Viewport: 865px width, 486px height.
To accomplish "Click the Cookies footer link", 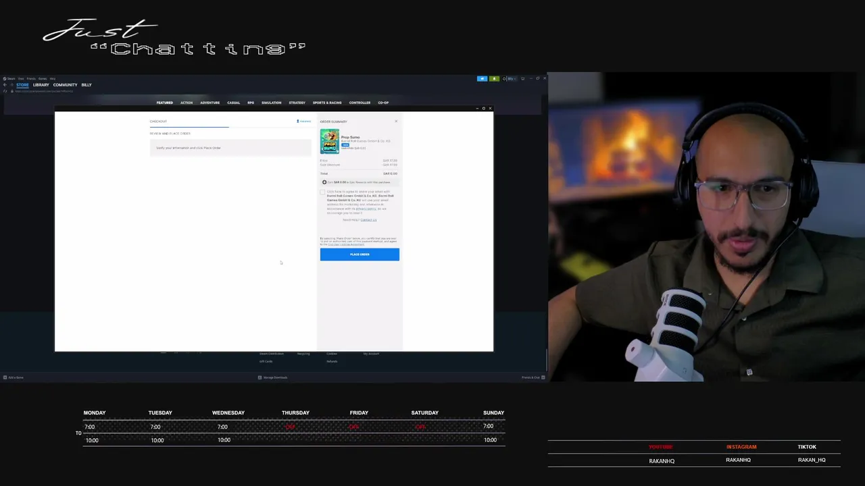I will [332, 354].
